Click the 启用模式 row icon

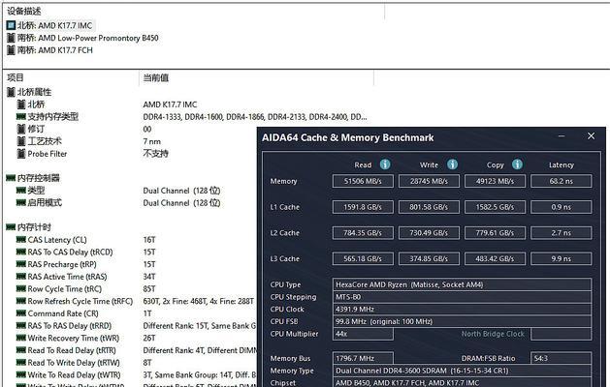click(x=21, y=202)
